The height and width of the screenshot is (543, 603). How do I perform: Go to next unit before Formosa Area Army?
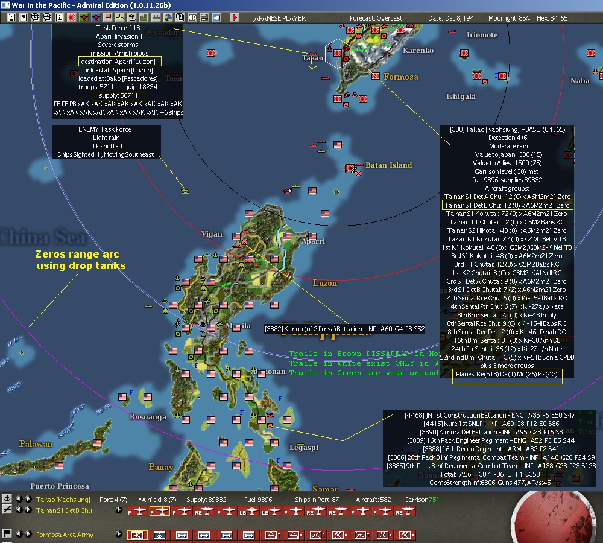pos(28,534)
